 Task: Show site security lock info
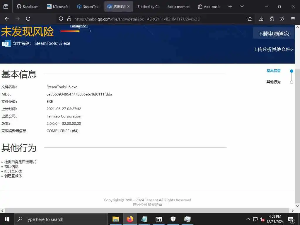(69, 19)
